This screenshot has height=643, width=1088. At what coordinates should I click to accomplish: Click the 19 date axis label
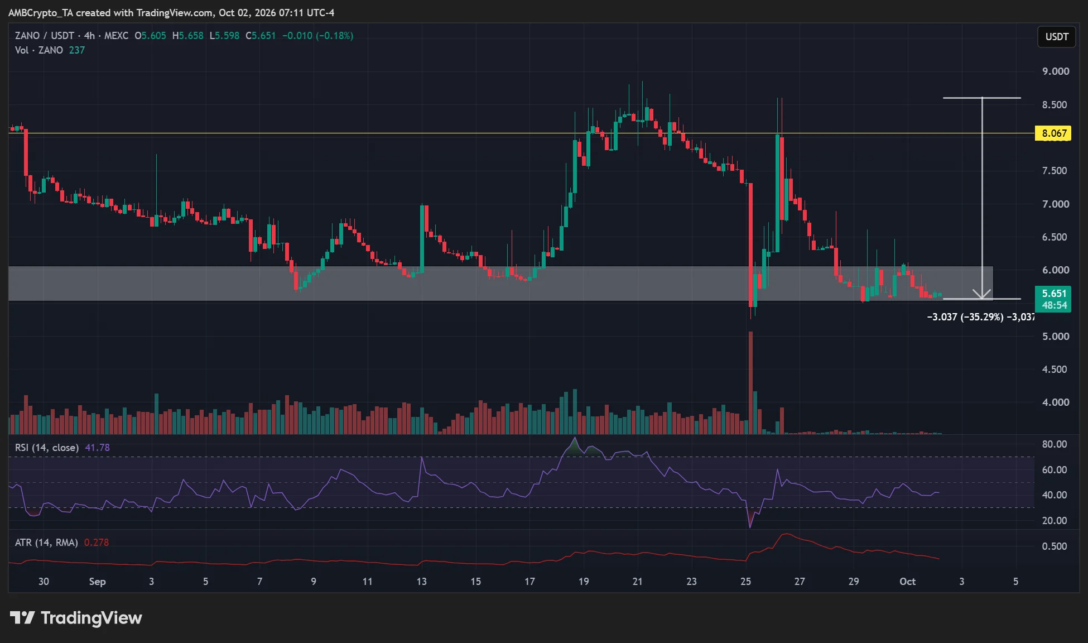(x=584, y=582)
